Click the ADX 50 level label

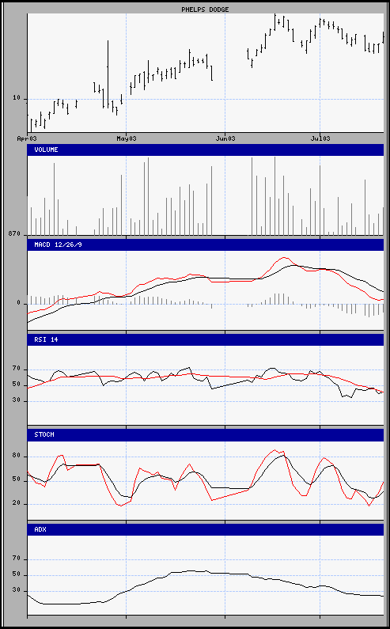coord(16,574)
